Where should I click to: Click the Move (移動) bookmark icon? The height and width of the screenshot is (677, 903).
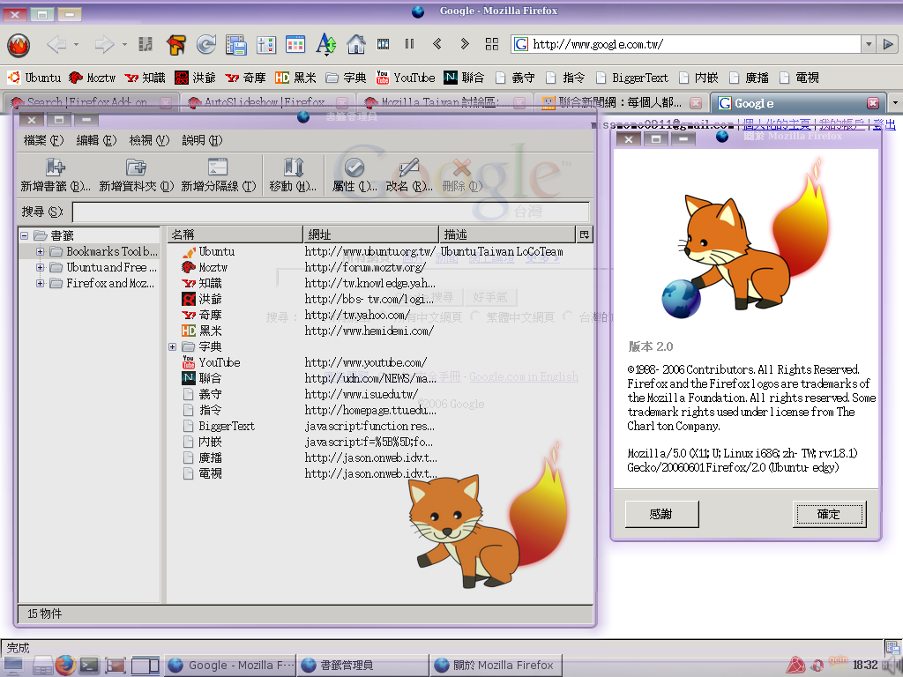(x=293, y=167)
